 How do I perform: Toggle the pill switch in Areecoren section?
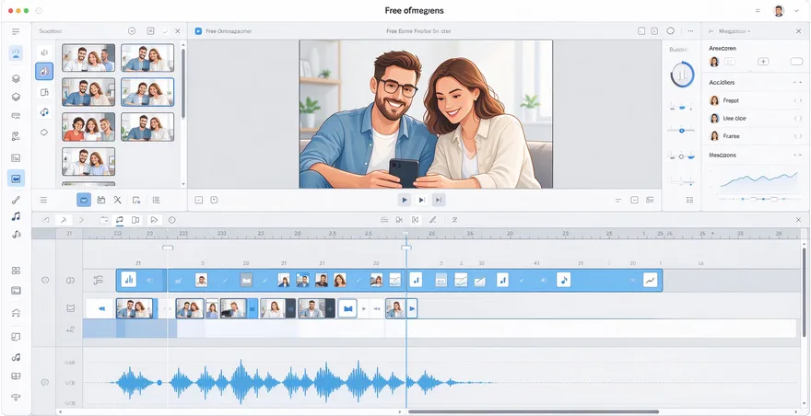[796, 62]
